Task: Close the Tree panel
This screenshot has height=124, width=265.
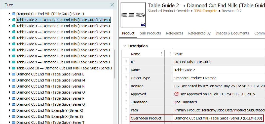Action: click(x=112, y=5)
